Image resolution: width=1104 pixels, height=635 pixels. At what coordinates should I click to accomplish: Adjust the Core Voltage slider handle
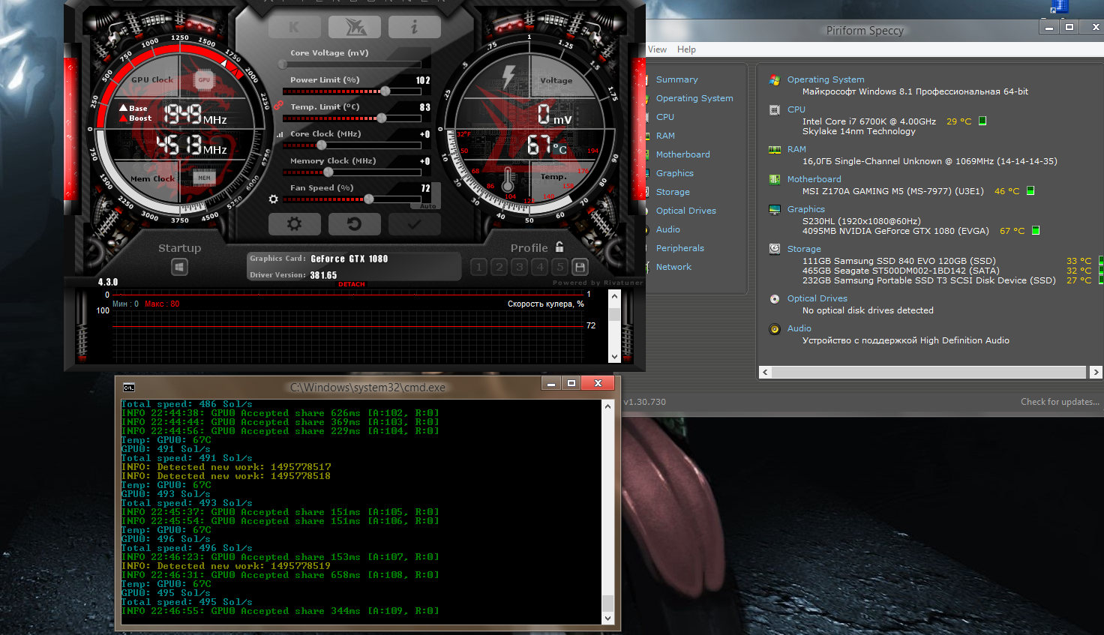click(283, 64)
